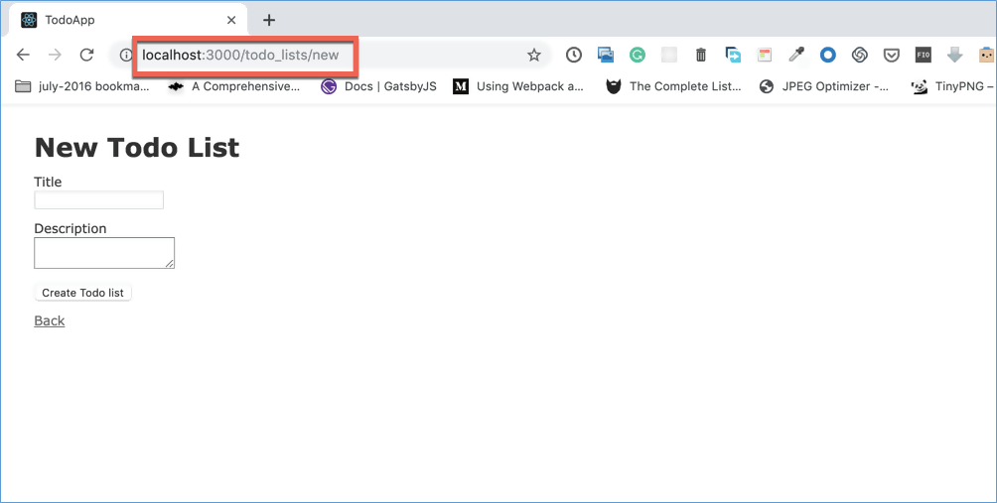This screenshot has width=997, height=503.
Task: Open the clock history extension
Action: (x=574, y=56)
